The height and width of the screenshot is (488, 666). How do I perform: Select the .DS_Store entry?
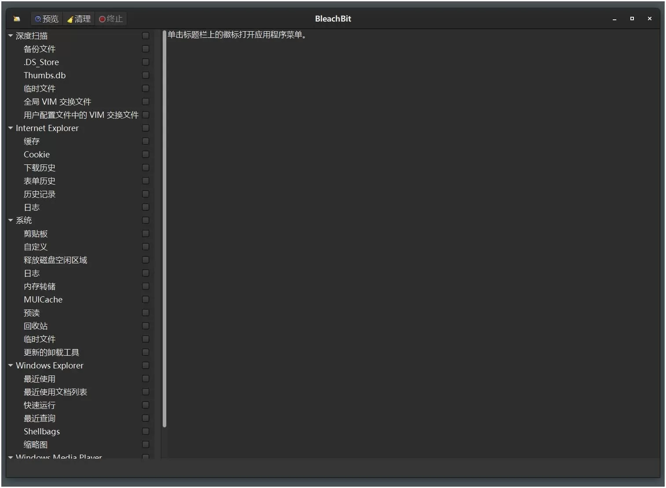(41, 62)
